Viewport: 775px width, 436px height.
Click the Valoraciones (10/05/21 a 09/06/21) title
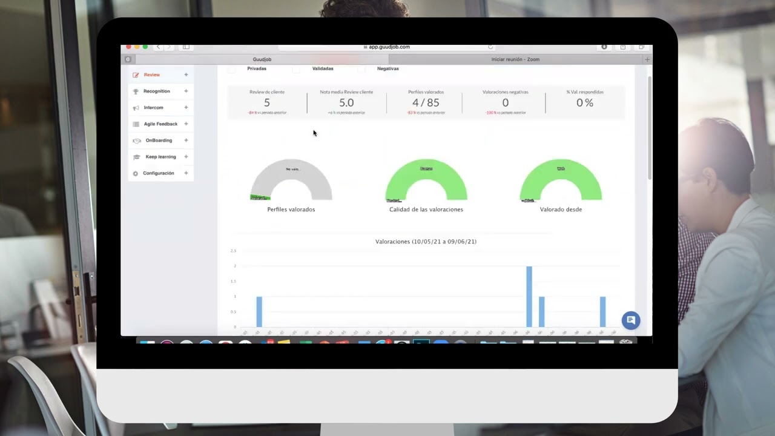click(426, 242)
